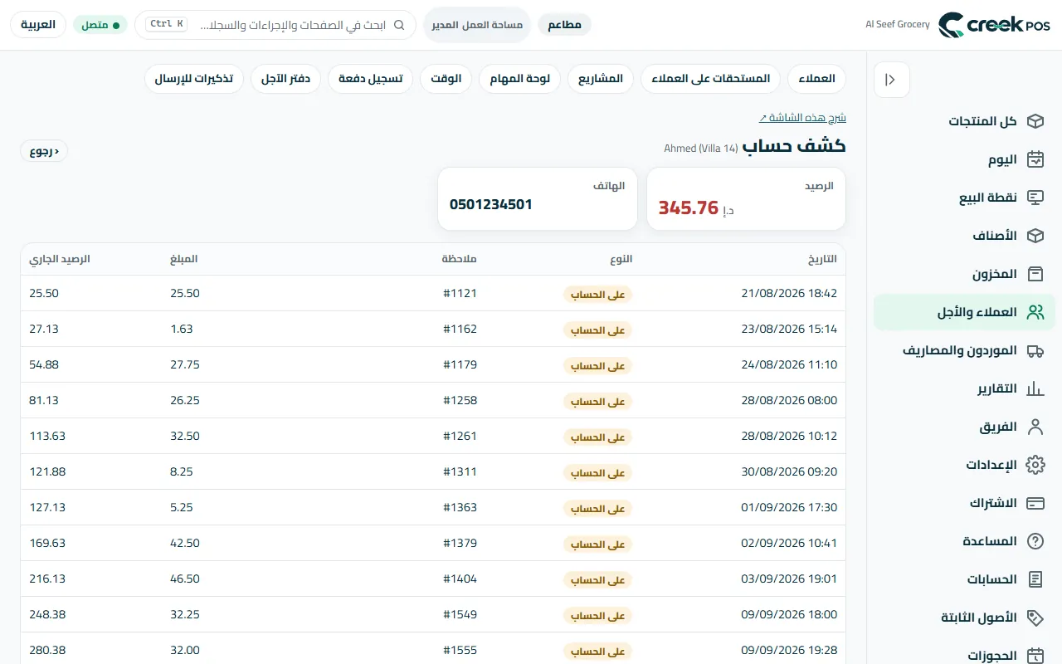Screen dimensions: 1062x664
Task: Select the نقطة البيع monitor icon
Action: (1035, 198)
